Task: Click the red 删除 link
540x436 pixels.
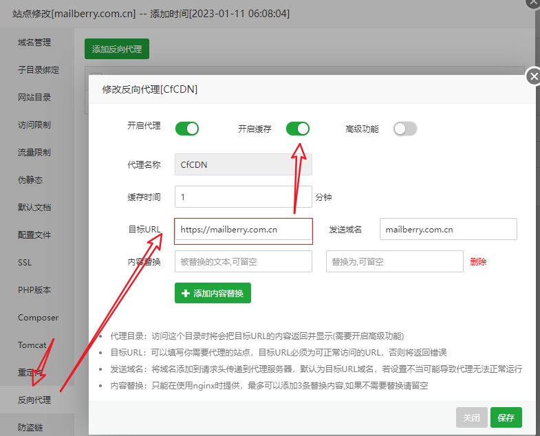Action: pos(478,262)
